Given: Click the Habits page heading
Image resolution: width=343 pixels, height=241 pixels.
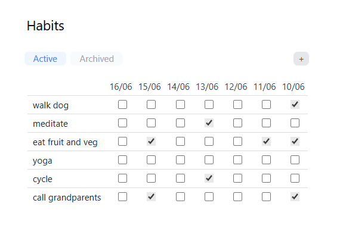Looking at the screenshot, I should (45, 26).
